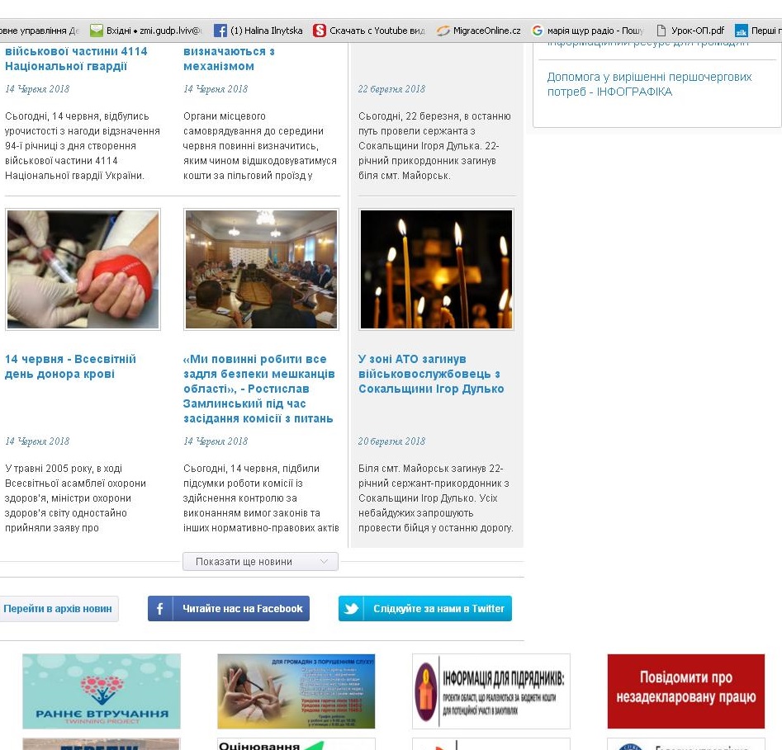The width and height of the screenshot is (782, 750).
Task: Click the Twitter bird logo on follow button
Action: click(351, 608)
